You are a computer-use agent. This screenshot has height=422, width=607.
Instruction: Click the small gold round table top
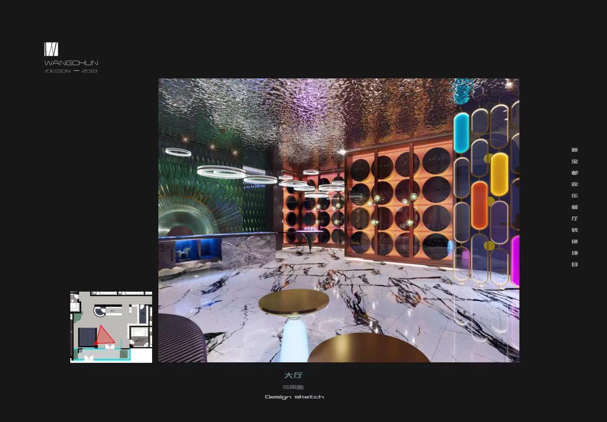(x=294, y=301)
